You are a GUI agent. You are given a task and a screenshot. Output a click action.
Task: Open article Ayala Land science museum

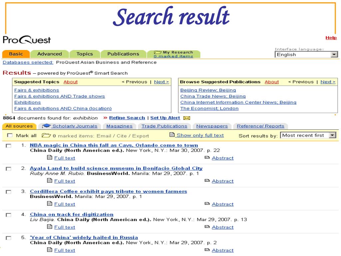116,168
